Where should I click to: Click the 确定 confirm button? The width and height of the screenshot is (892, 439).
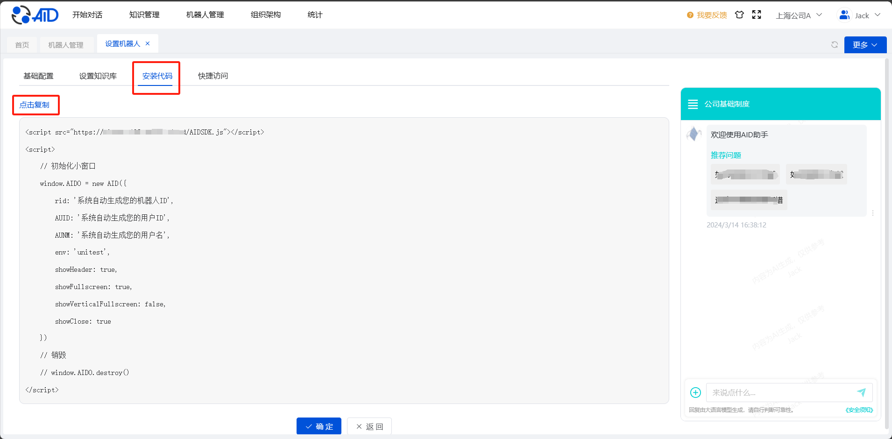coord(319,426)
